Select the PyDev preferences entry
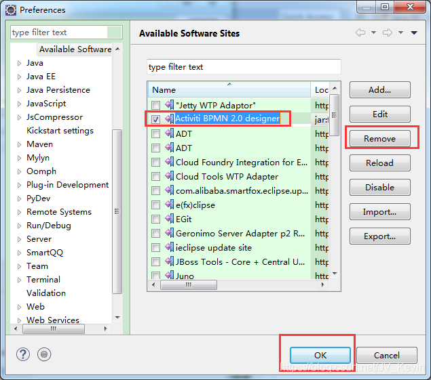This screenshot has height=380, width=431. [x=38, y=198]
